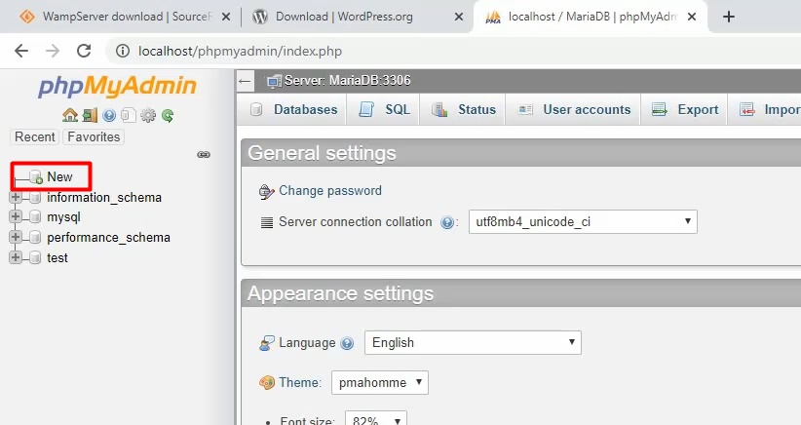This screenshot has width=801, height=425.
Task: Click the site information icon in address bar
Action: [x=123, y=51]
